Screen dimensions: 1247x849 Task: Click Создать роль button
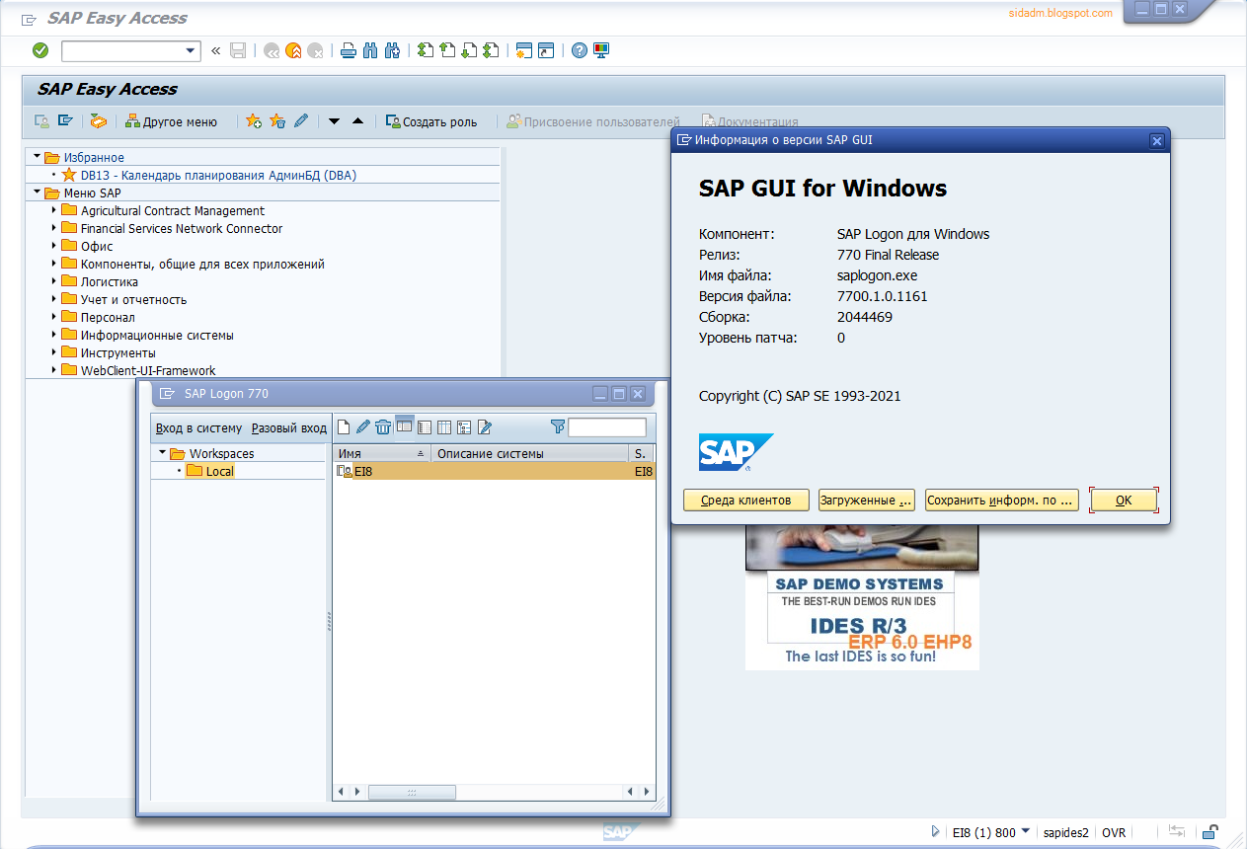point(431,121)
